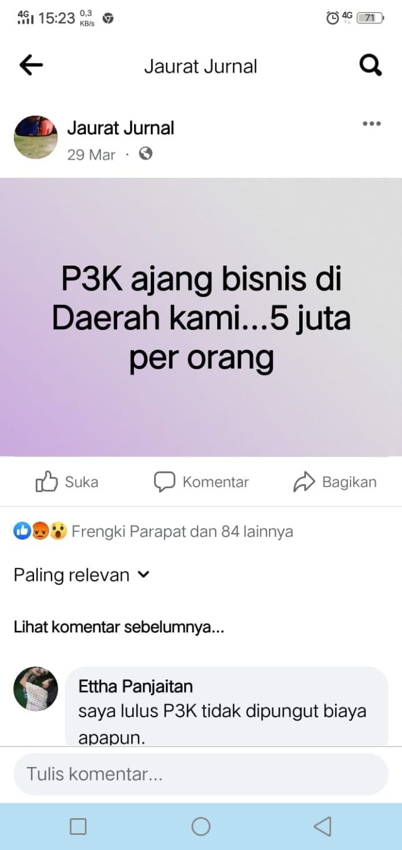Expand the Paling relevan sort dropdown
402x850 pixels.
(x=82, y=575)
